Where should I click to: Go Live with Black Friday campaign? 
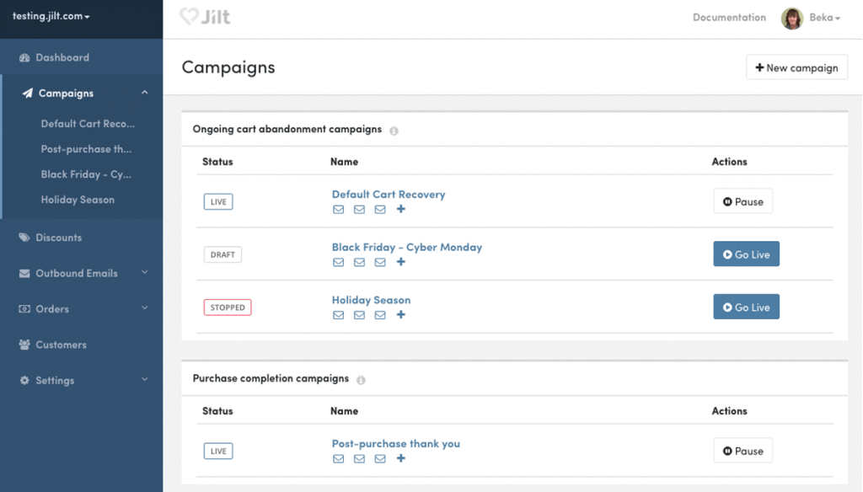coord(747,254)
